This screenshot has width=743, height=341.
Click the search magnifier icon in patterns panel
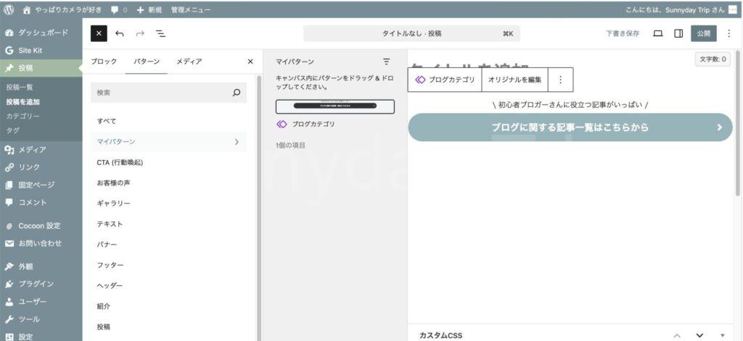tap(236, 93)
